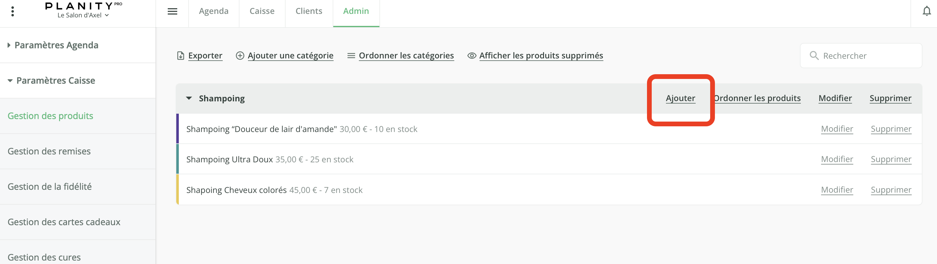Open the three-dot options menu

coord(13,12)
